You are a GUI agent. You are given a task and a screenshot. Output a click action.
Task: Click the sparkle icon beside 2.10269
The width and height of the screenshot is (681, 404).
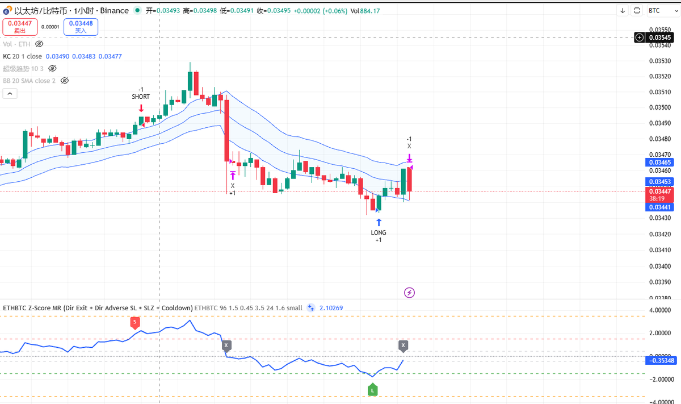(x=310, y=308)
